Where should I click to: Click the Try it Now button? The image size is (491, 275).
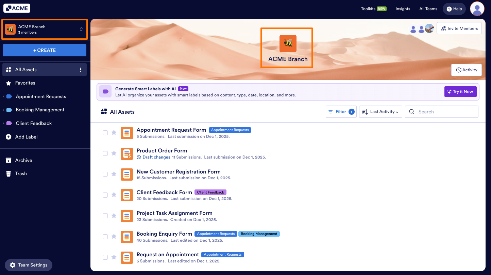click(x=460, y=92)
